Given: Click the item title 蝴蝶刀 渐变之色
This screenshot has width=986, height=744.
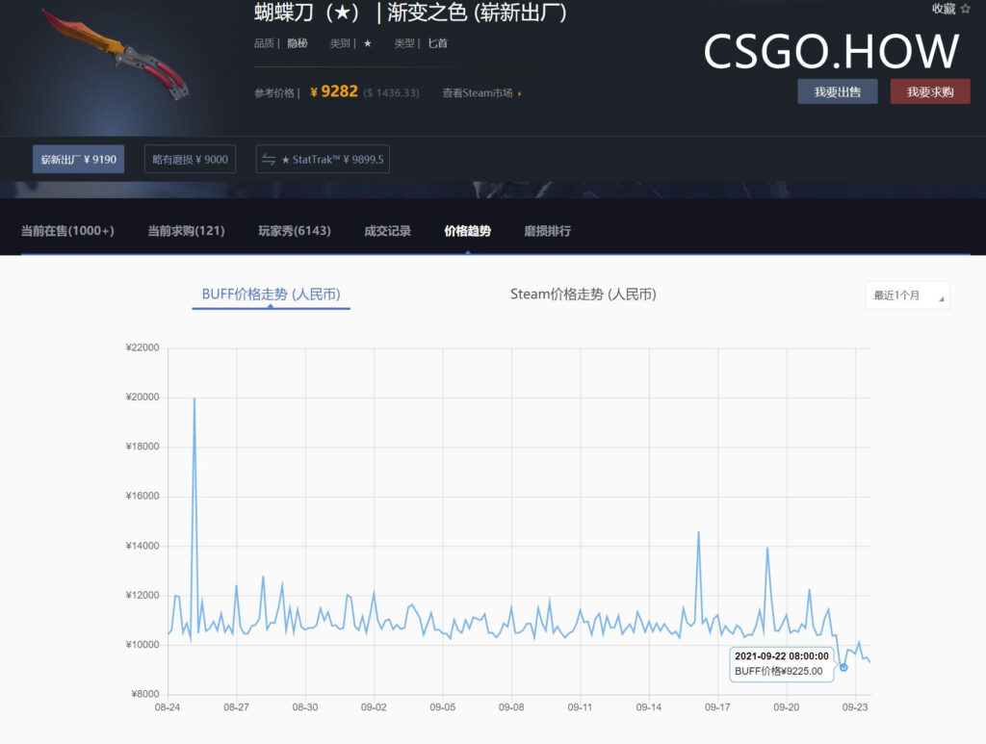Looking at the screenshot, I should (x=410, y=13).
